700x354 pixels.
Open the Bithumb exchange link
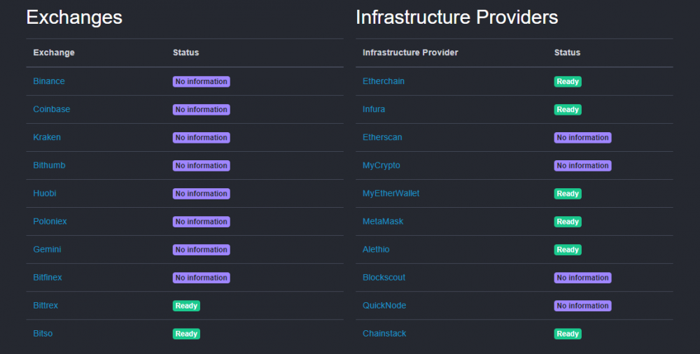(x=49, y=165)
